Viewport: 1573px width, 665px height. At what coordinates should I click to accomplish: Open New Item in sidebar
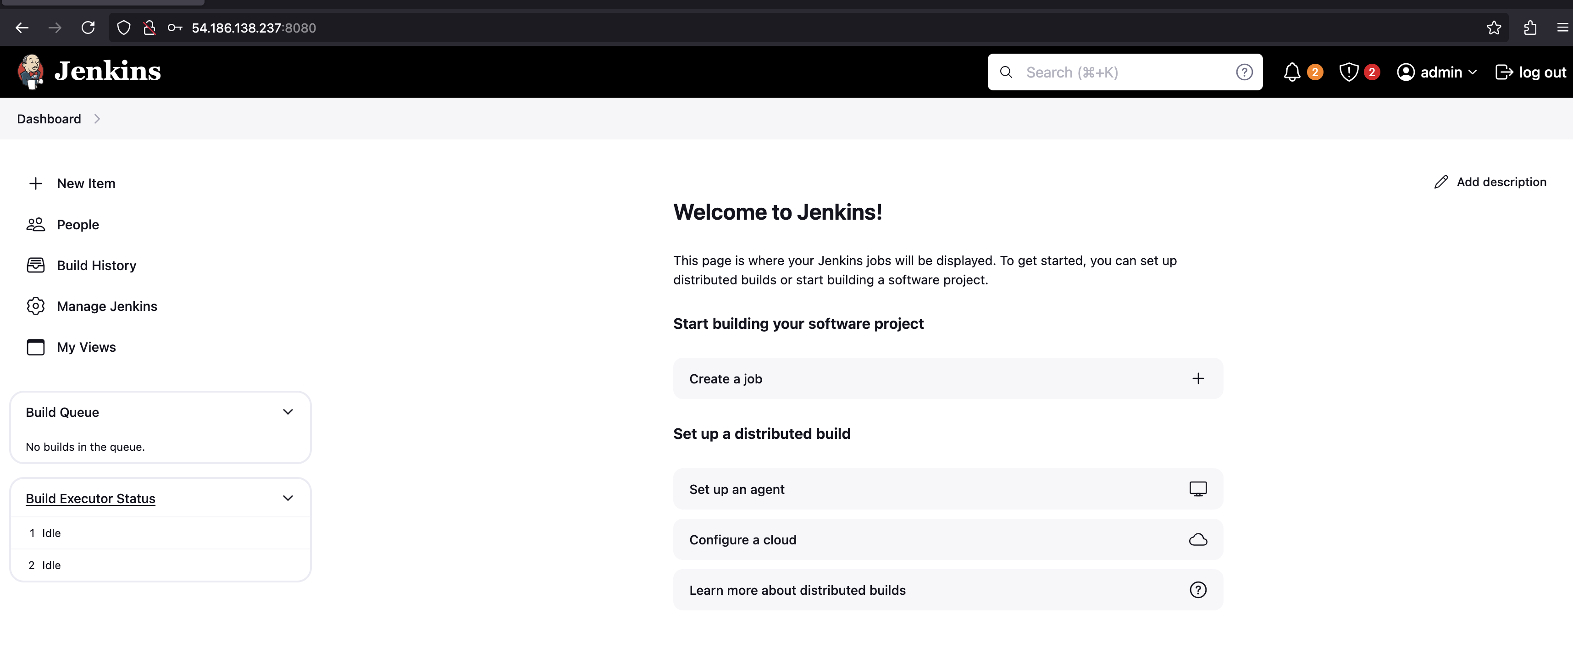click(85, 183)
